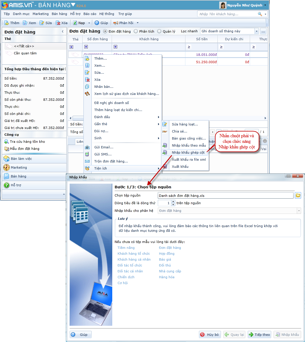This screenshot has height=342, width=305.
Task: Select the Đơn đặt hàng radio button
Action: 105,31
